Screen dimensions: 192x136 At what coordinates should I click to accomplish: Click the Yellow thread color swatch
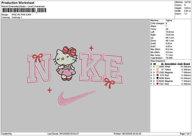click(157, 69)
